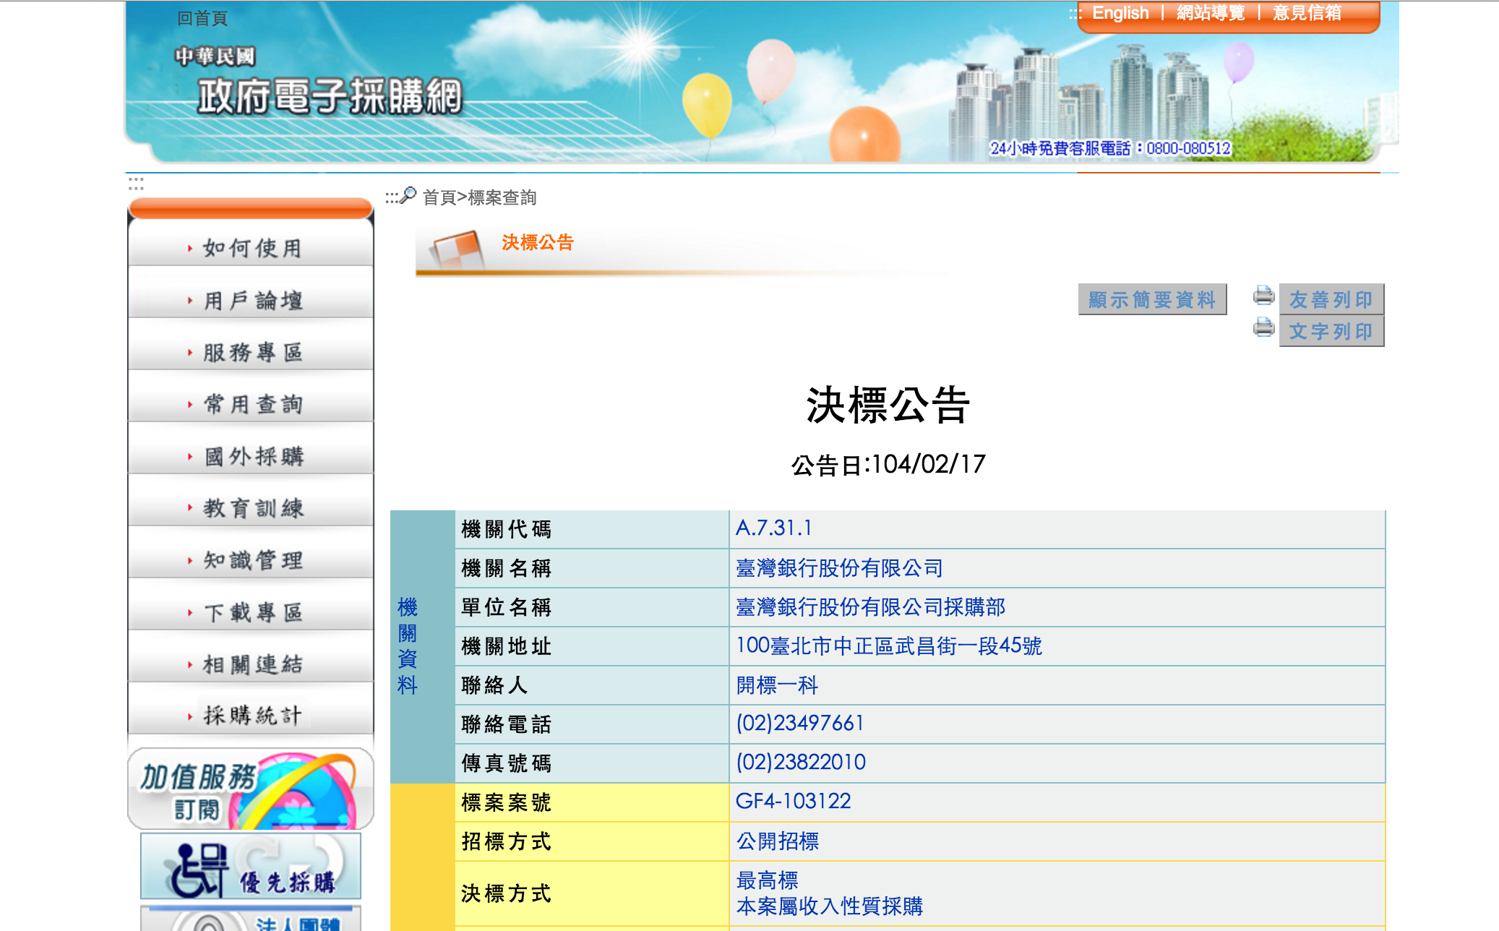The width and height of the screenshot is (1499, 931).
Task: Click the printer icon beside 文字列印
Action: 1263,327
